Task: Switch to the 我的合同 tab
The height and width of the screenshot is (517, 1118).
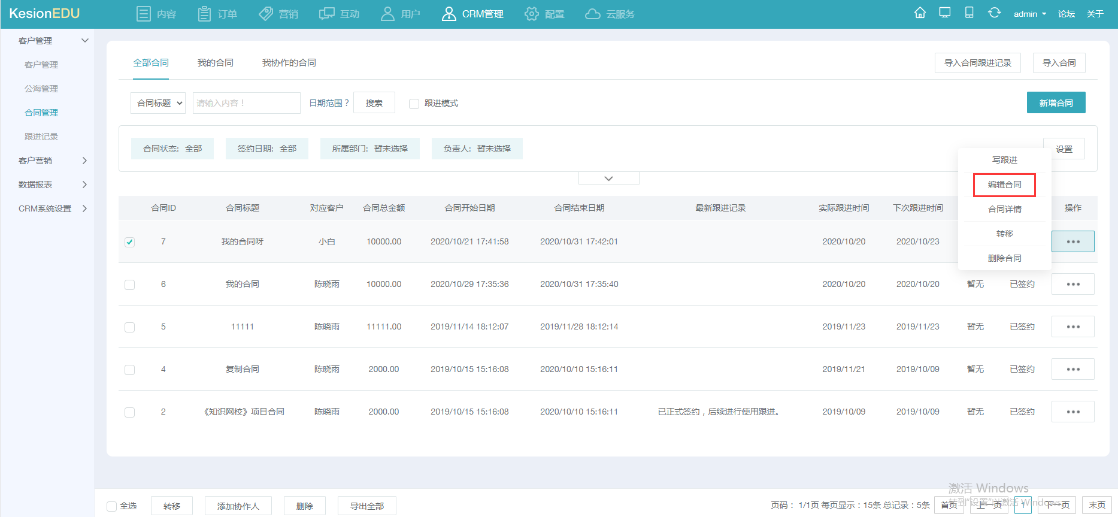Action: (x=216, y=63)
